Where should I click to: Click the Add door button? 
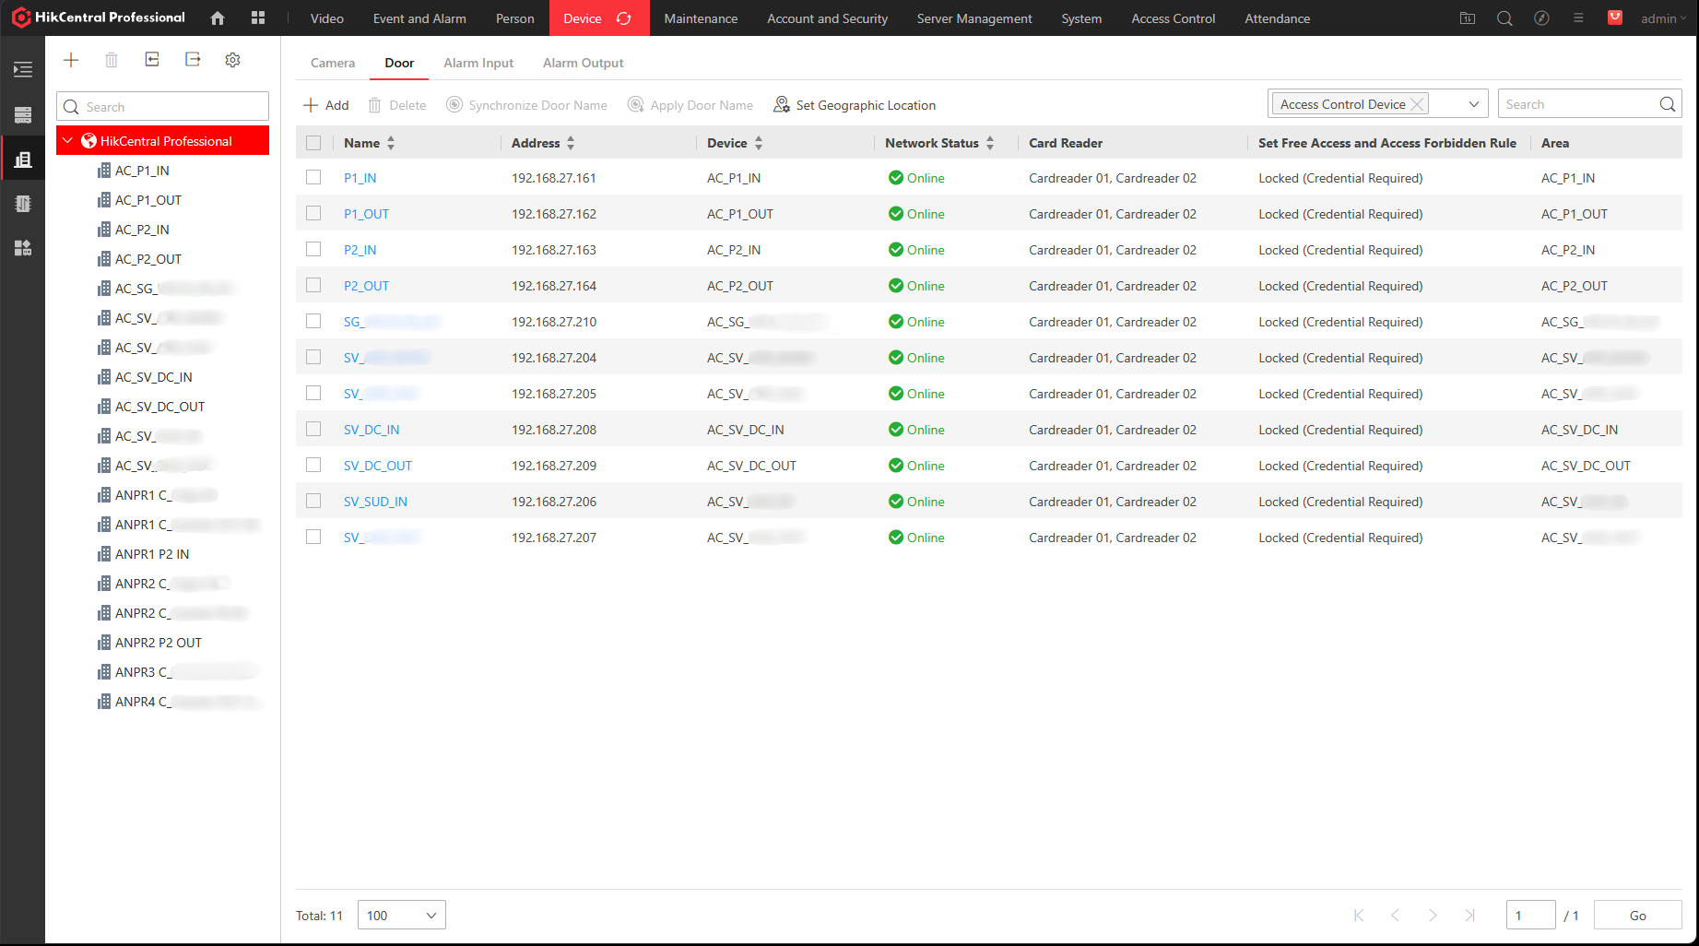pos(326,105)
